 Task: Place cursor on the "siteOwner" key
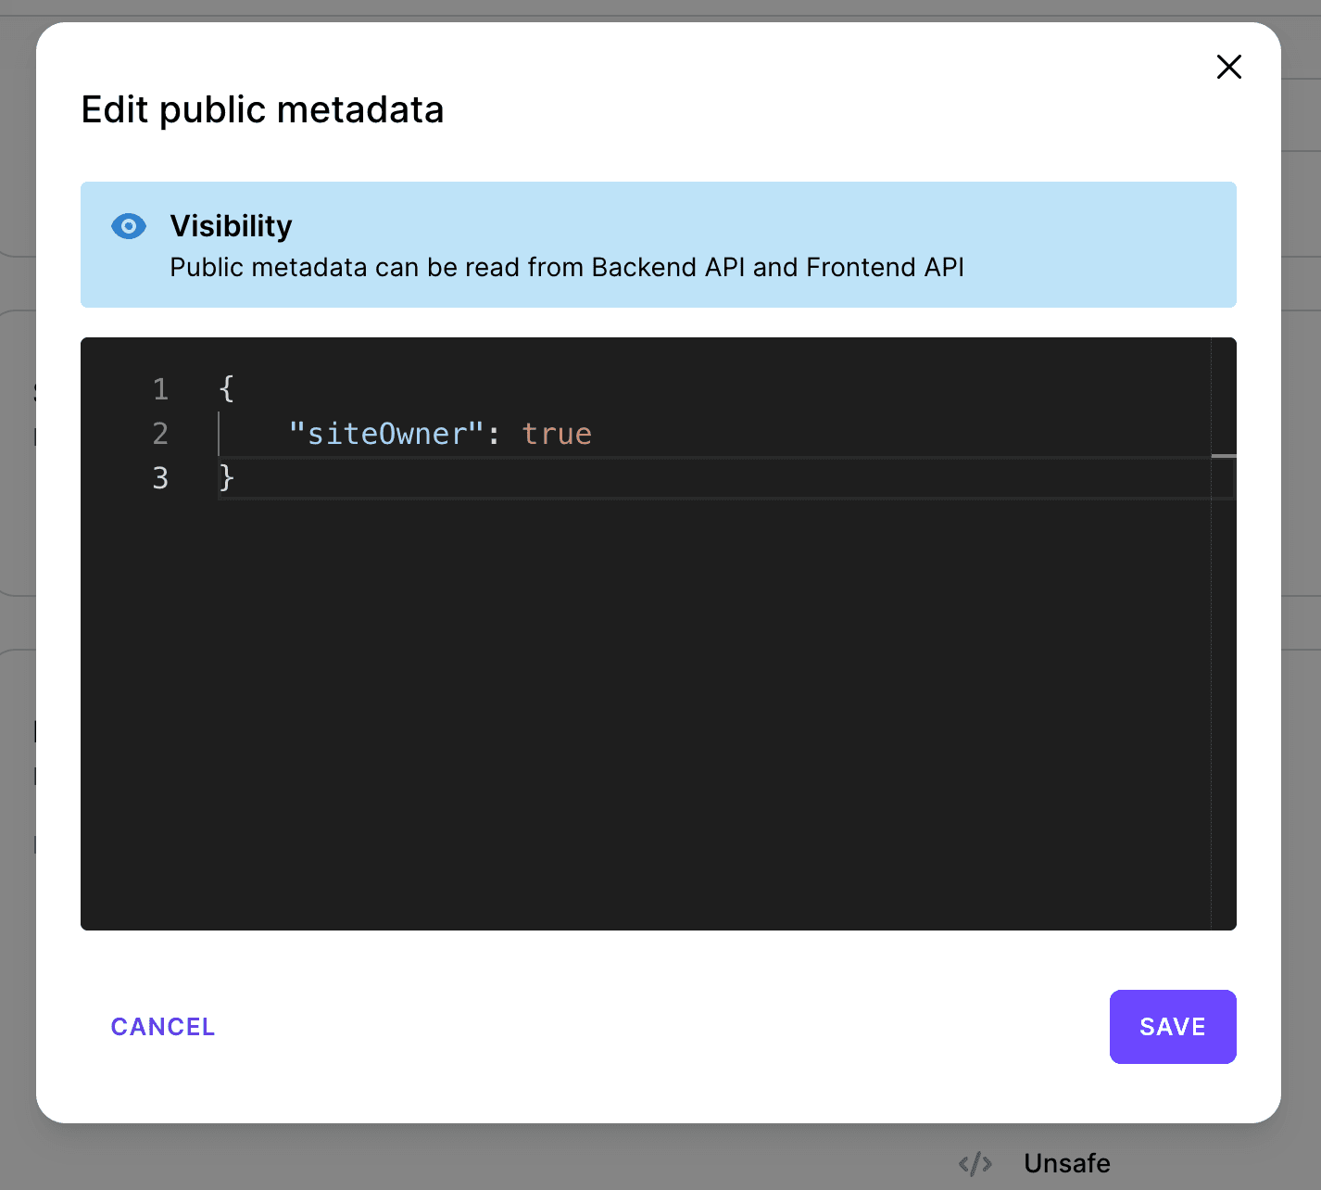[x=386, y=434]
